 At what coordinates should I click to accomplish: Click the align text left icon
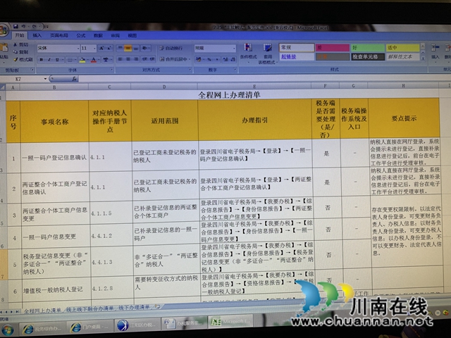click(121, 59)
